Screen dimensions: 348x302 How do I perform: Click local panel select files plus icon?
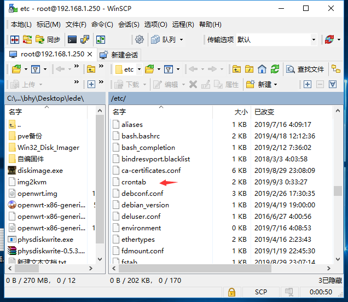tap(91, 85)
